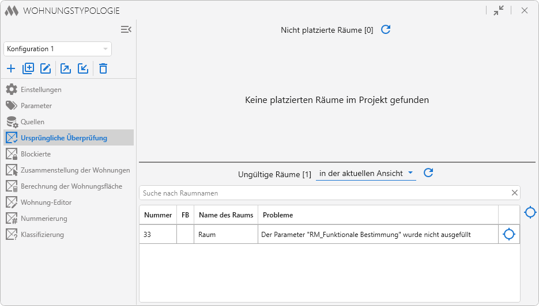The height and width of the screenshot is (306, 539).
Task: Duplicate the current configuration
Action: pos(28,69)
